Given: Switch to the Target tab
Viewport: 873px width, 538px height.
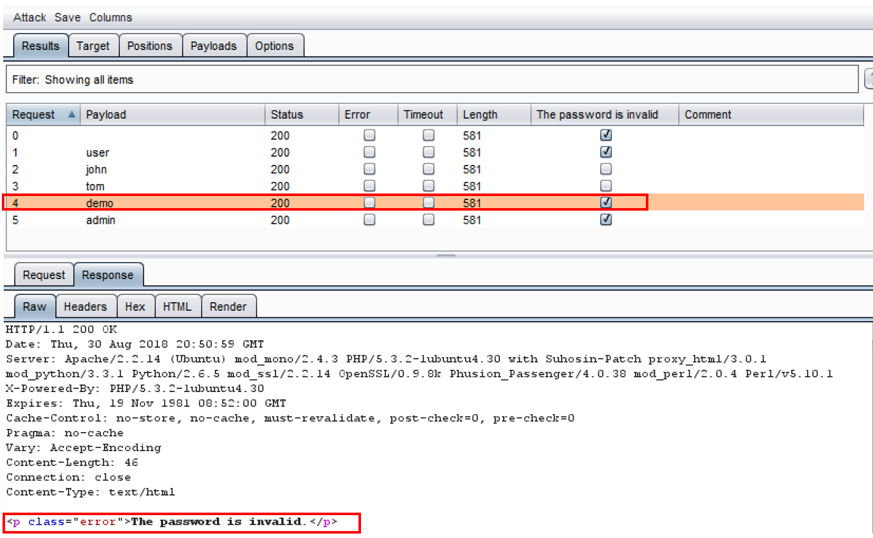Looking at the screenshot, I should coord(93,46).
